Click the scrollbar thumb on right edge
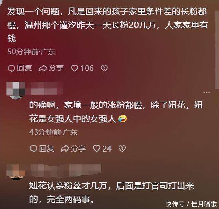 tap(217, 46)
